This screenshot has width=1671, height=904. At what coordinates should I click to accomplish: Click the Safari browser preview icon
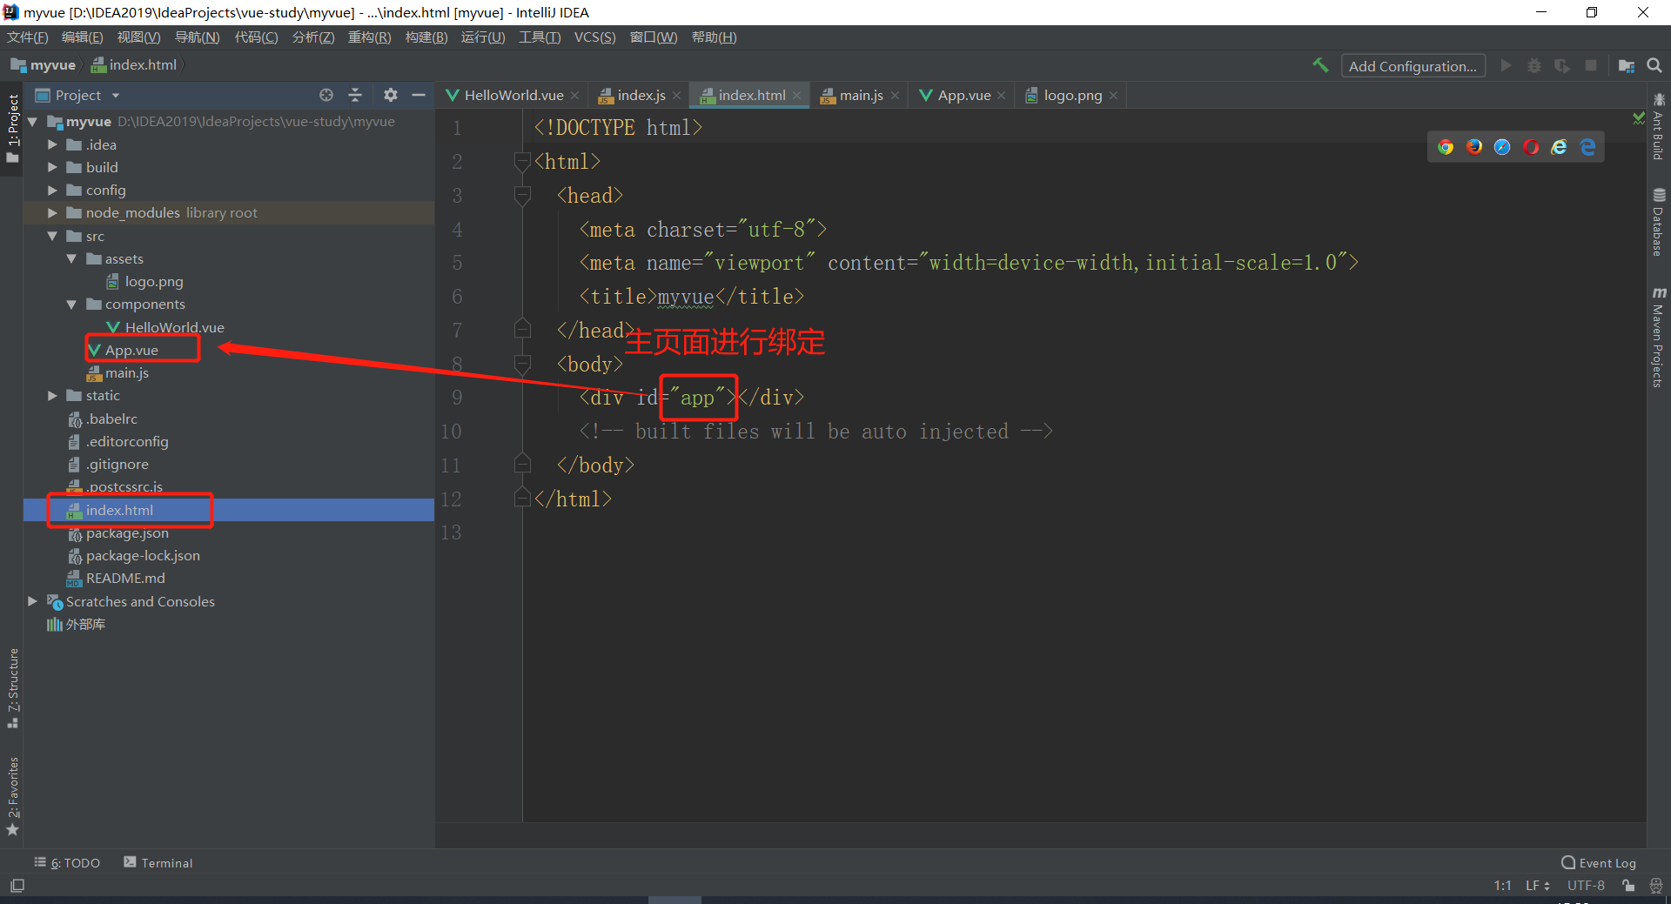pyautogui.click(x=1502, y=147)
